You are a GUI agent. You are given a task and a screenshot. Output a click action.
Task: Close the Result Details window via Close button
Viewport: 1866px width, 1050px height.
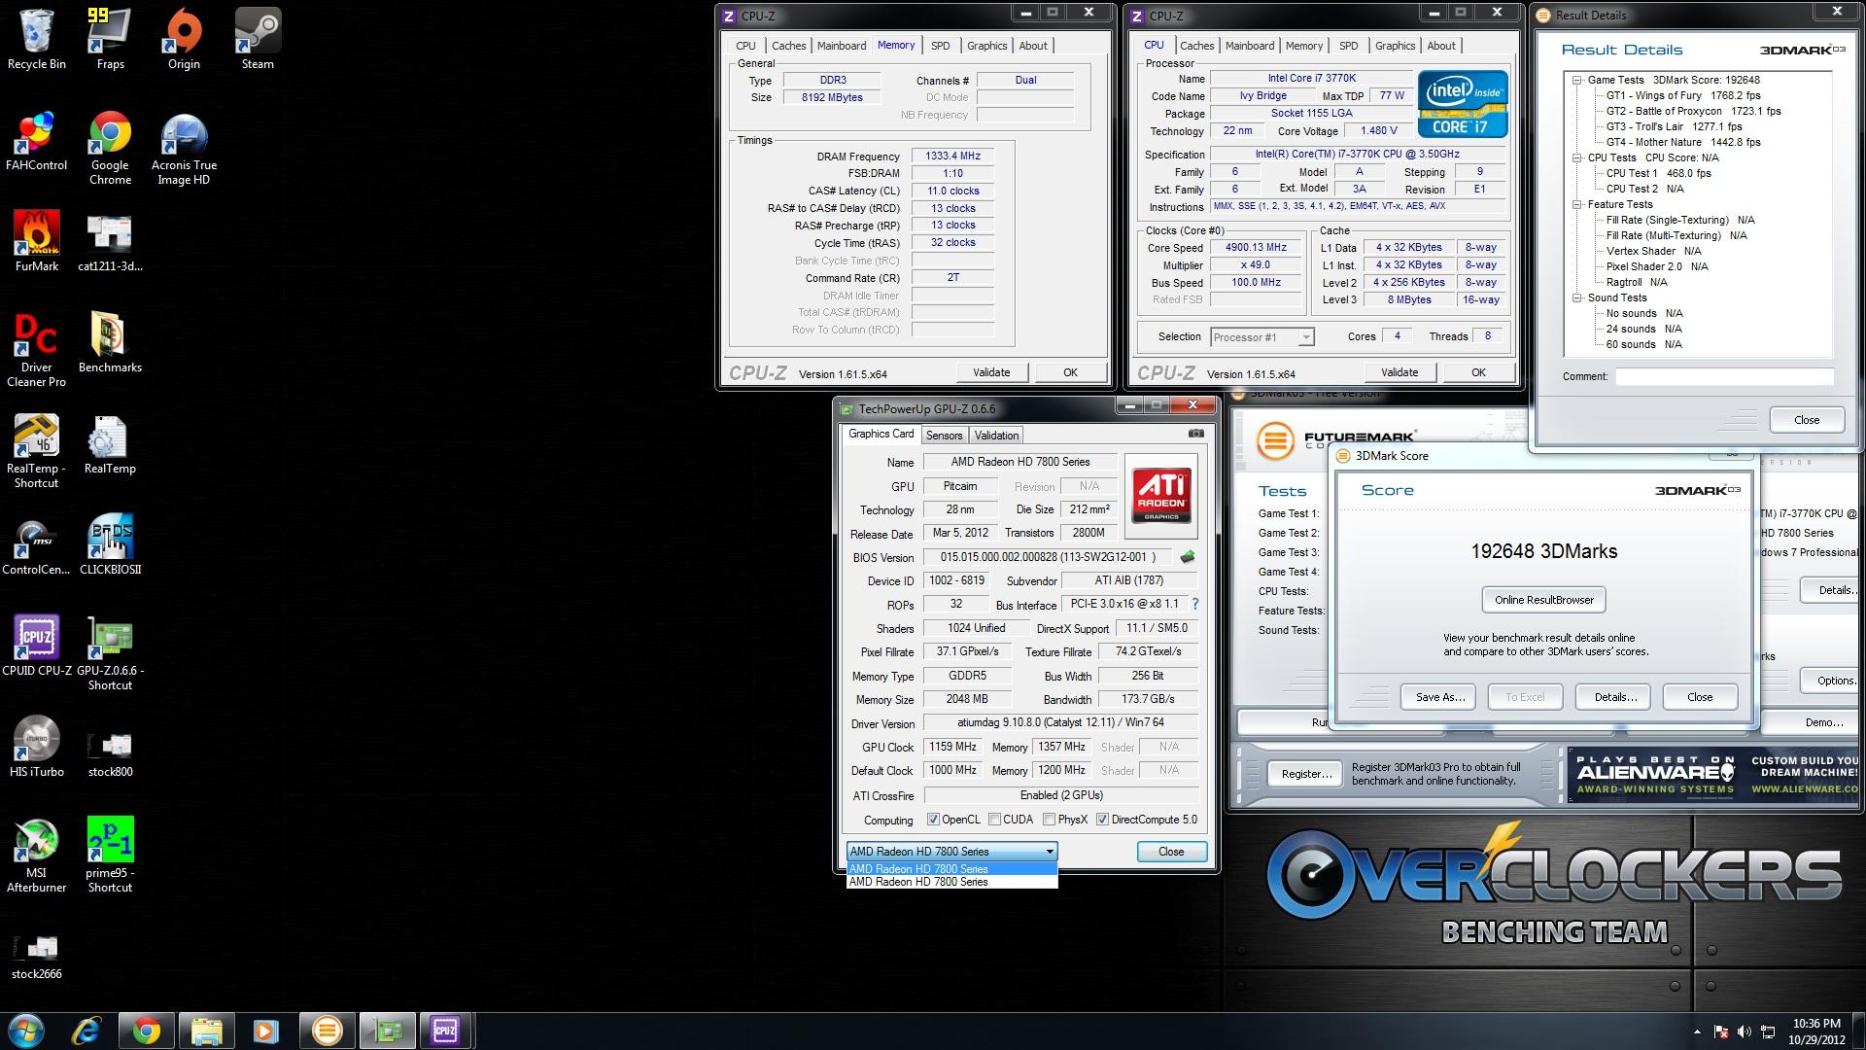click(x=1807, y=420)
